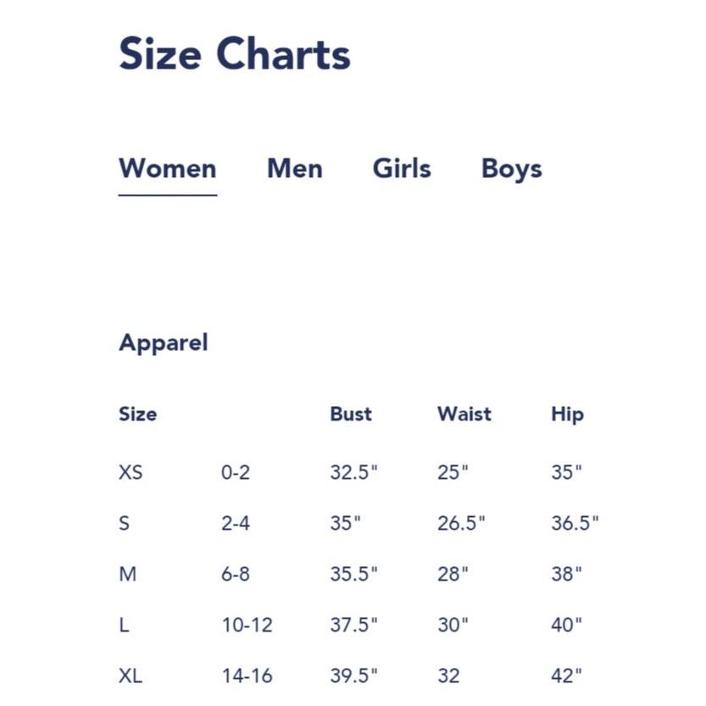Click the 26.5" waist measurement cell
The width and height of the screenshot is (706, 706).
point(461,523)
